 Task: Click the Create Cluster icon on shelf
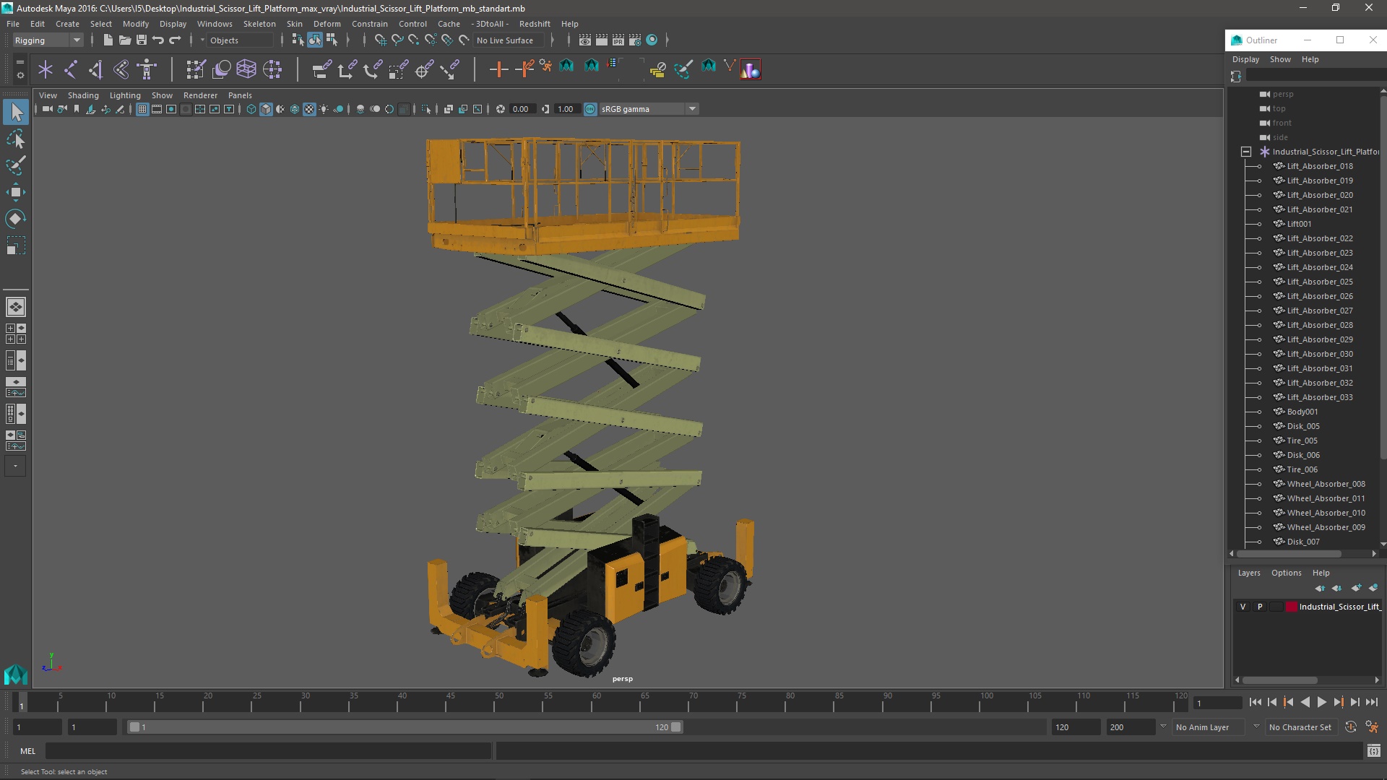coord(272,69)
